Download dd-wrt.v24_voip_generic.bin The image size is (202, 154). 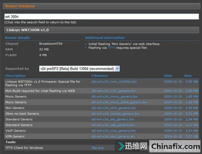pos(114,131)
